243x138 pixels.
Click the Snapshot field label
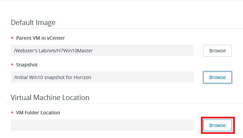click(27, 64)
